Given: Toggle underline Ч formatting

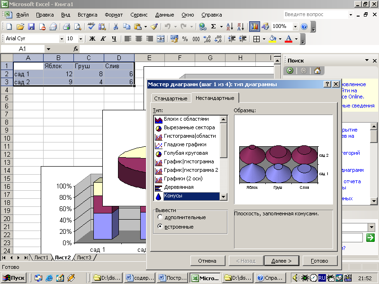Looking at the screenshot, I should [114, 39].
